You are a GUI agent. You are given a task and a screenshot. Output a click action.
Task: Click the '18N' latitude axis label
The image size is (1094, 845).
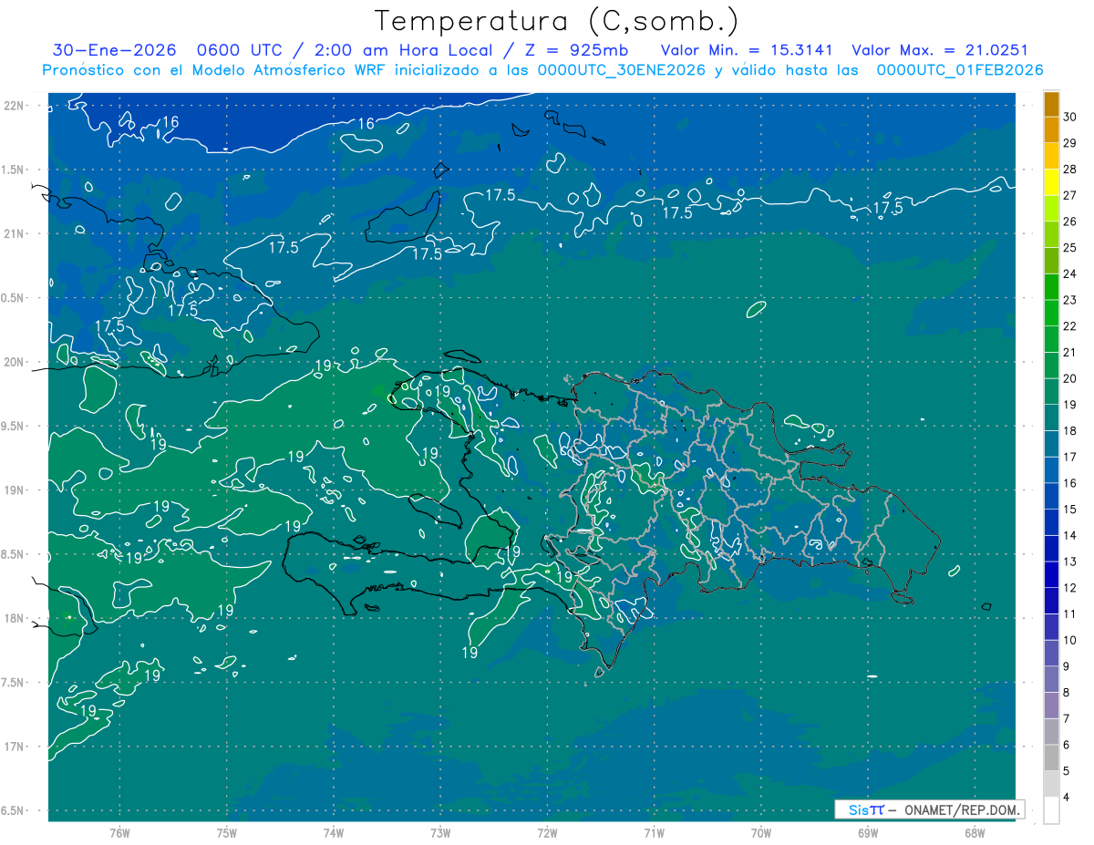[x=15, y=618]
